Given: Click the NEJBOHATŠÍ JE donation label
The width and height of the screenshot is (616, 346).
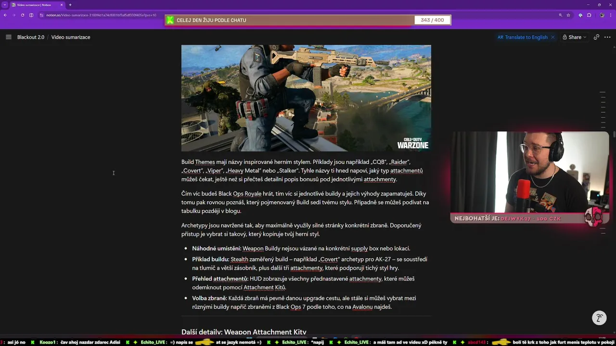Looking at the screenshot, I should [x=477, y=219].
